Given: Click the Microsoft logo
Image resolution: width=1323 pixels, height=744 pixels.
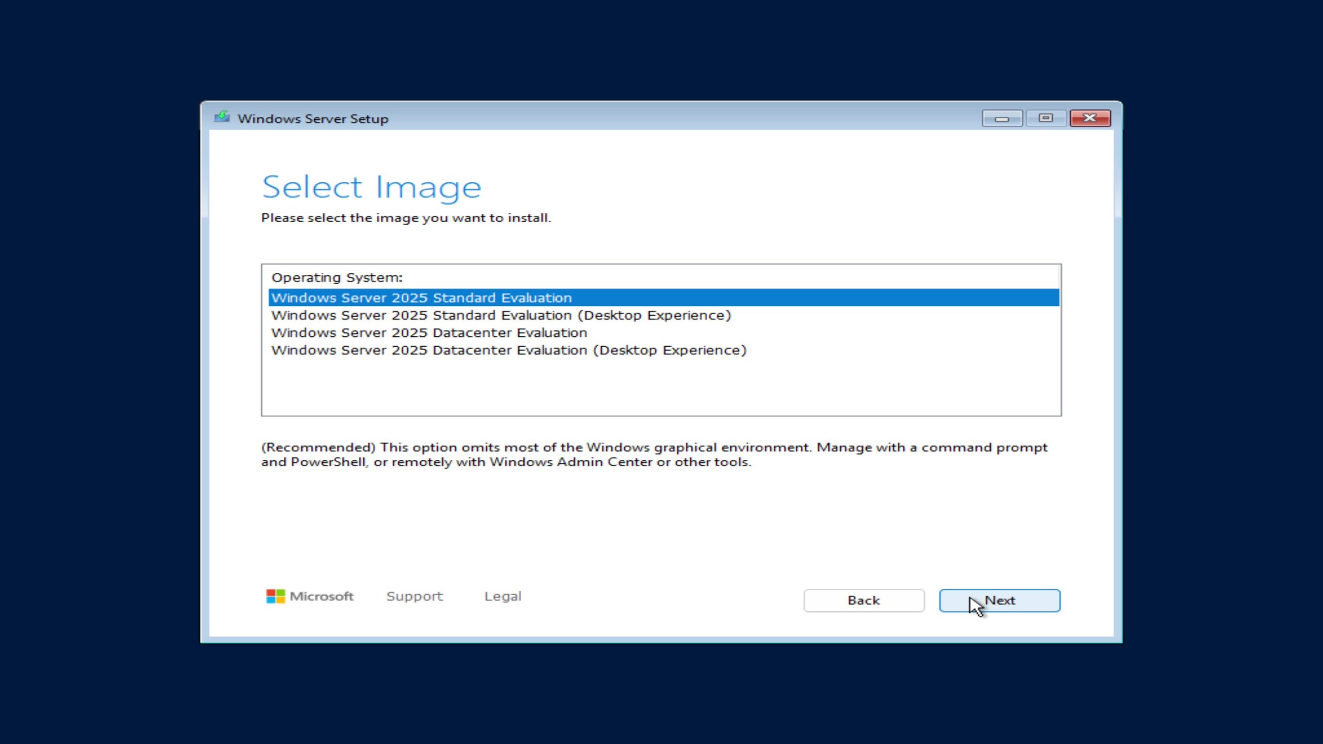Looking at the screenshot, I should 275,596.
